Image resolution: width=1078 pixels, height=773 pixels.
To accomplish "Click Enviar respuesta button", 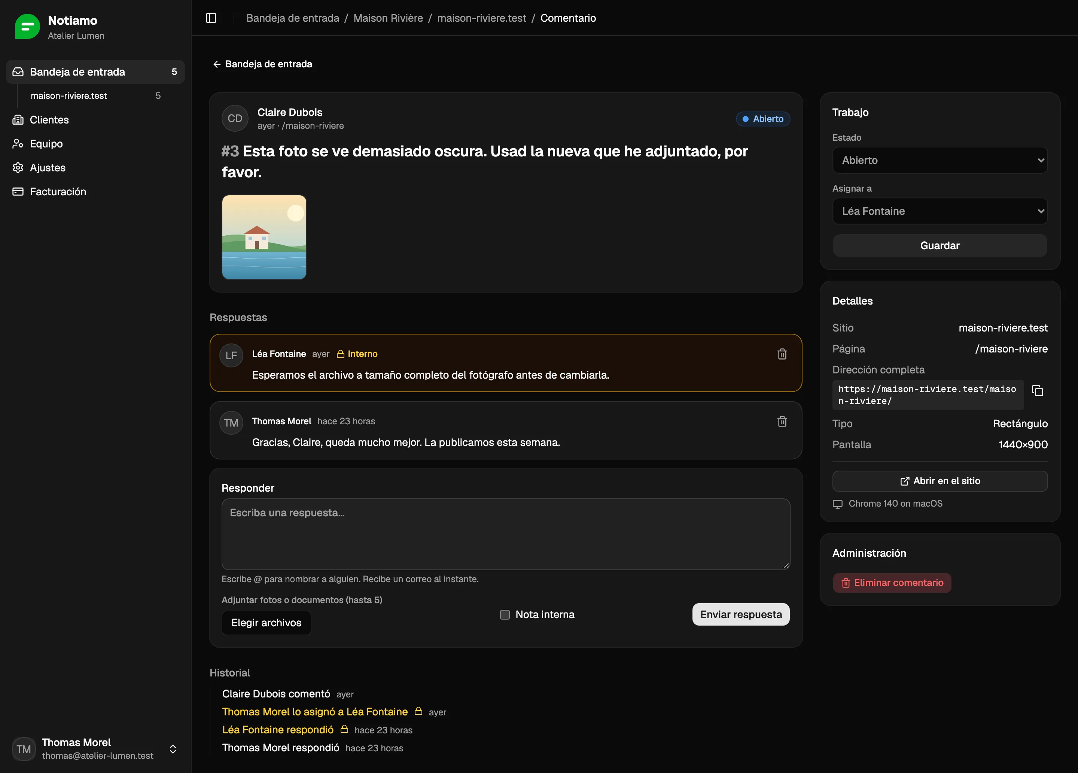I will pyautogui.click(x=741, y=614).
